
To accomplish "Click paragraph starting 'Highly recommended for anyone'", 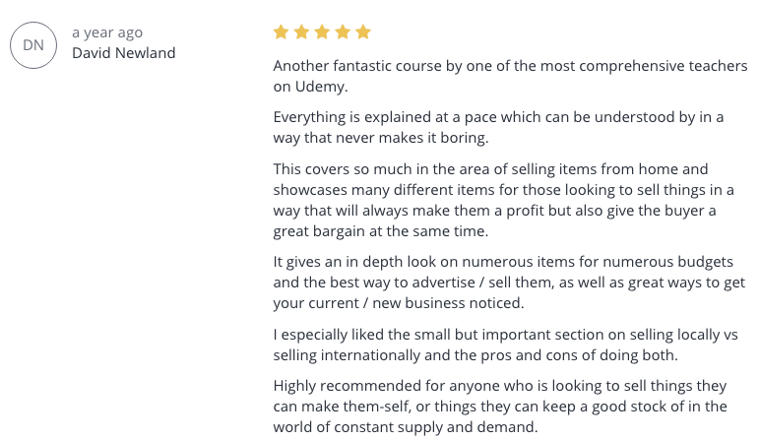I will coord(500,407).
